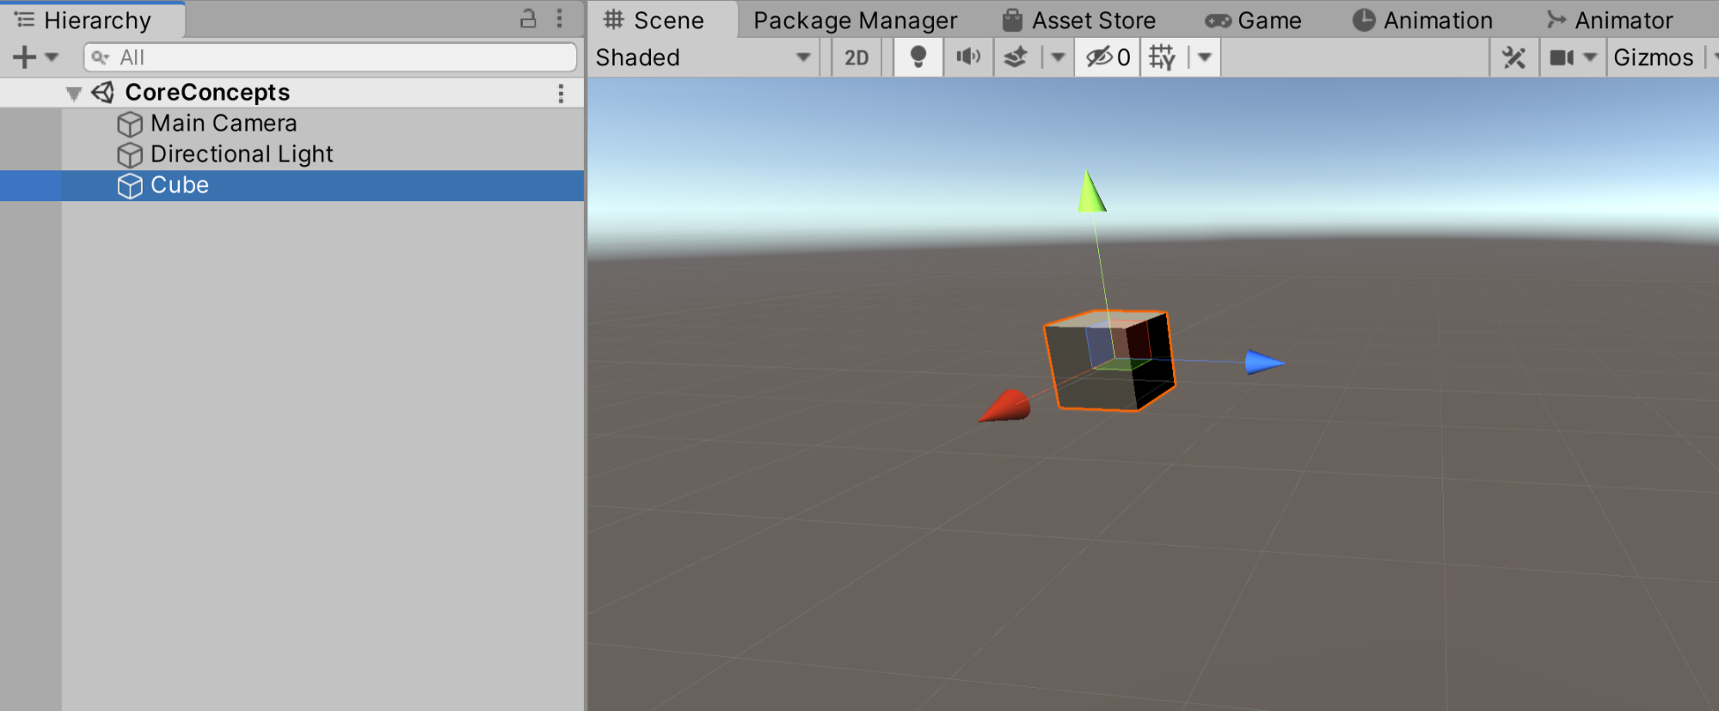
Task: Click the red X-axis arrow of the gizmo
Action: 1004,407
